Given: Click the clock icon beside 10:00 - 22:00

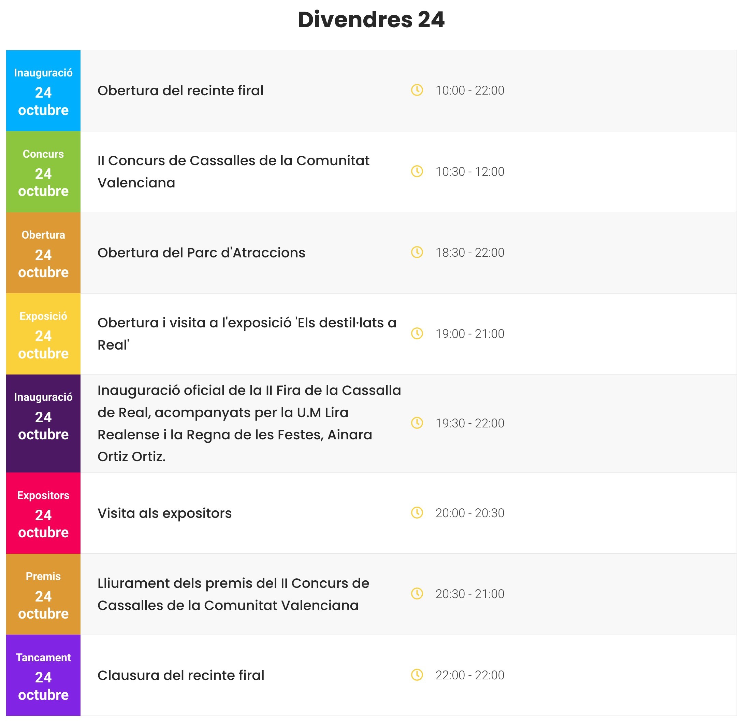Looking at the screenshot, I should coord(417,90).
